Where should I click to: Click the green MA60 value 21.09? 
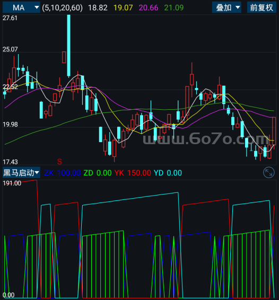click(174, 8)
